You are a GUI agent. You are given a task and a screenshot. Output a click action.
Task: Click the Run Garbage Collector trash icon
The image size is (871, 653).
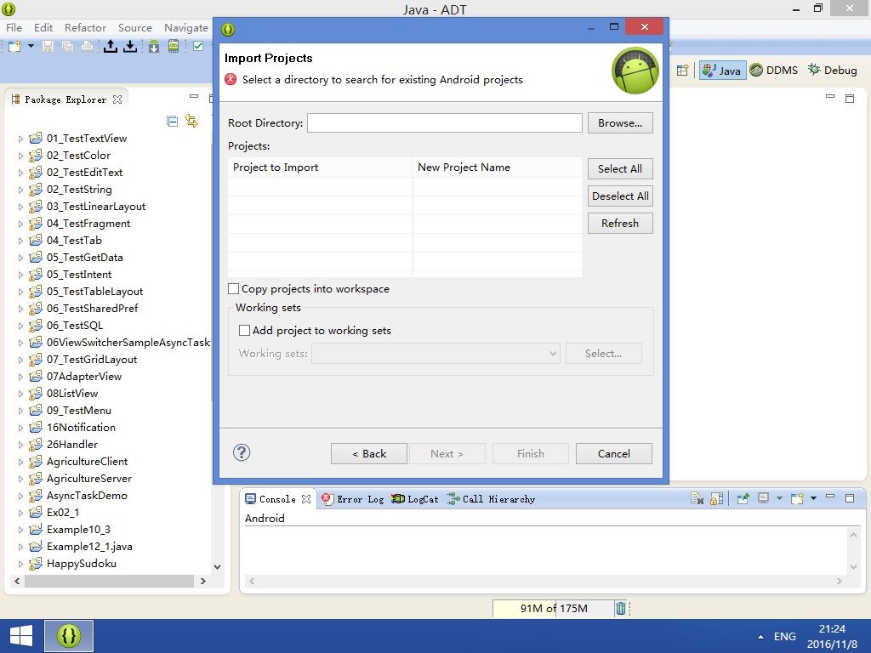pyautogui.click(x=621, y=609)
